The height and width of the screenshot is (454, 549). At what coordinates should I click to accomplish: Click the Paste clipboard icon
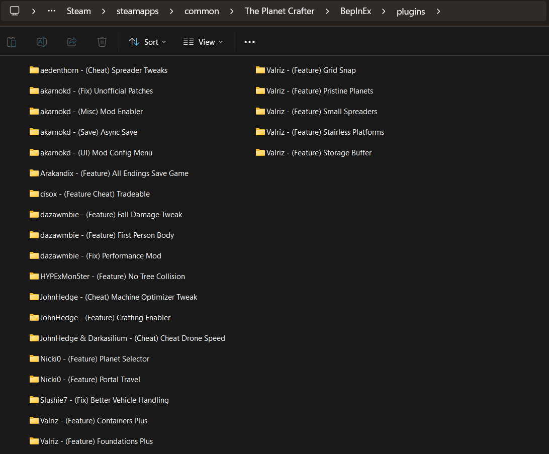click(12, 42)
